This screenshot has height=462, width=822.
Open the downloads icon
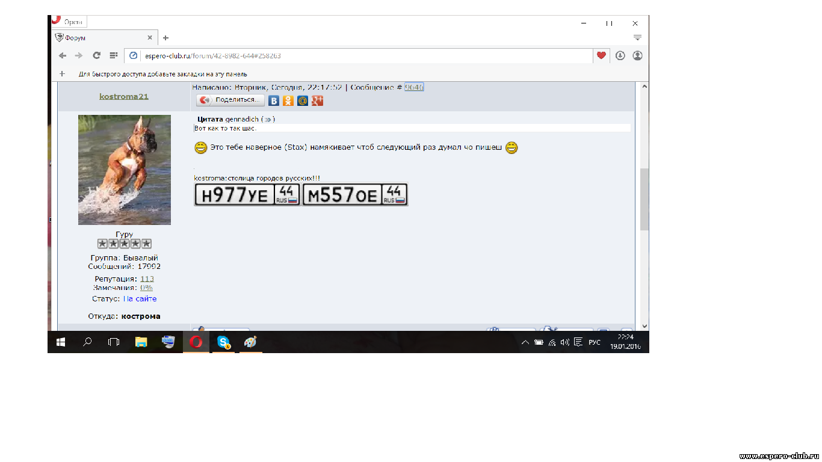pyautogui.click(x=620, y=55)
